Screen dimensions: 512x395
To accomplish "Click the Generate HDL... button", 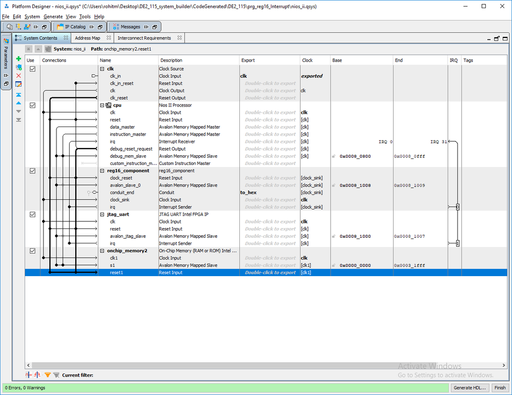I will [x=470, y=388].
